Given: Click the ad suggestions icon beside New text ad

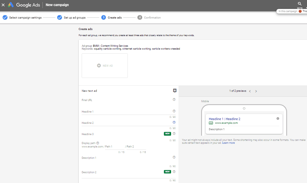Looking at the screenshot, I should point(175,91).
